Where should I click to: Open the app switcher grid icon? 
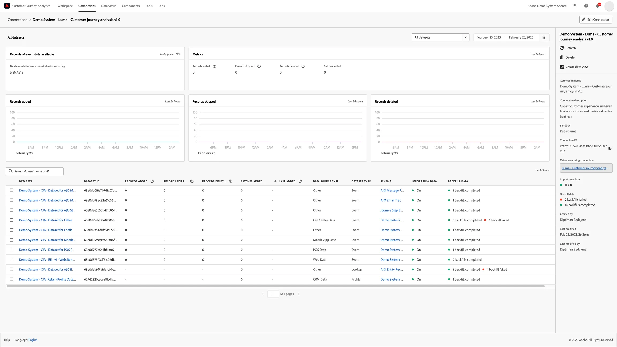pyautogui.click(x=574, y=6)
